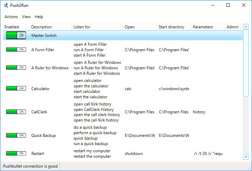Screen dimensions: 252x171
Task: Click 'run a quick backup' phrase
Action: (x=91, y=144)
